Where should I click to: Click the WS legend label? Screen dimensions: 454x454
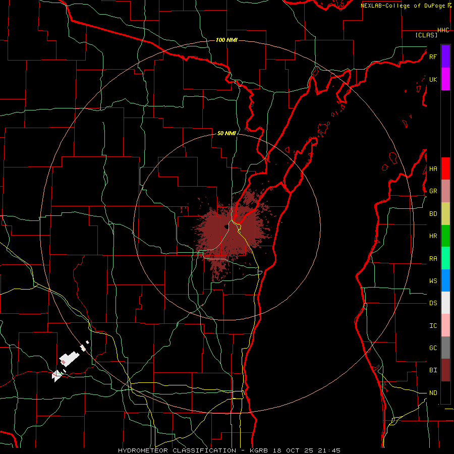point(433,280)
